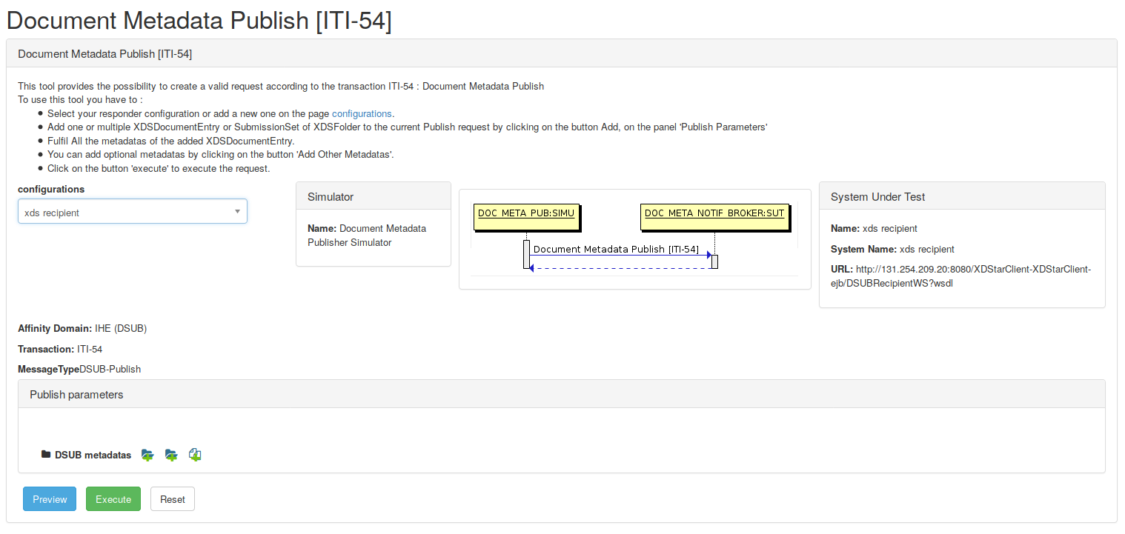1125x534 pixels.
Task: Click the add document entry icon
Action: pos(195,455)
